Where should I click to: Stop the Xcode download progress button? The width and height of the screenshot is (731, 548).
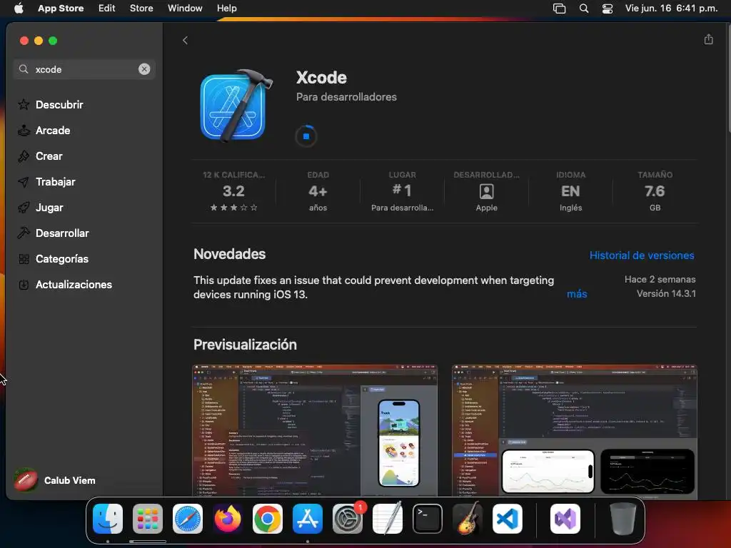point(306,136)
